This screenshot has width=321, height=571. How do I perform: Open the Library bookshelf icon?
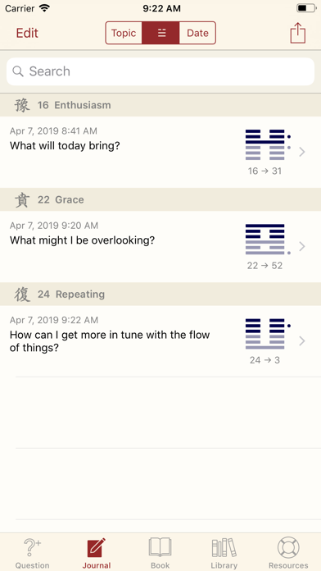[x=224, y=547]
